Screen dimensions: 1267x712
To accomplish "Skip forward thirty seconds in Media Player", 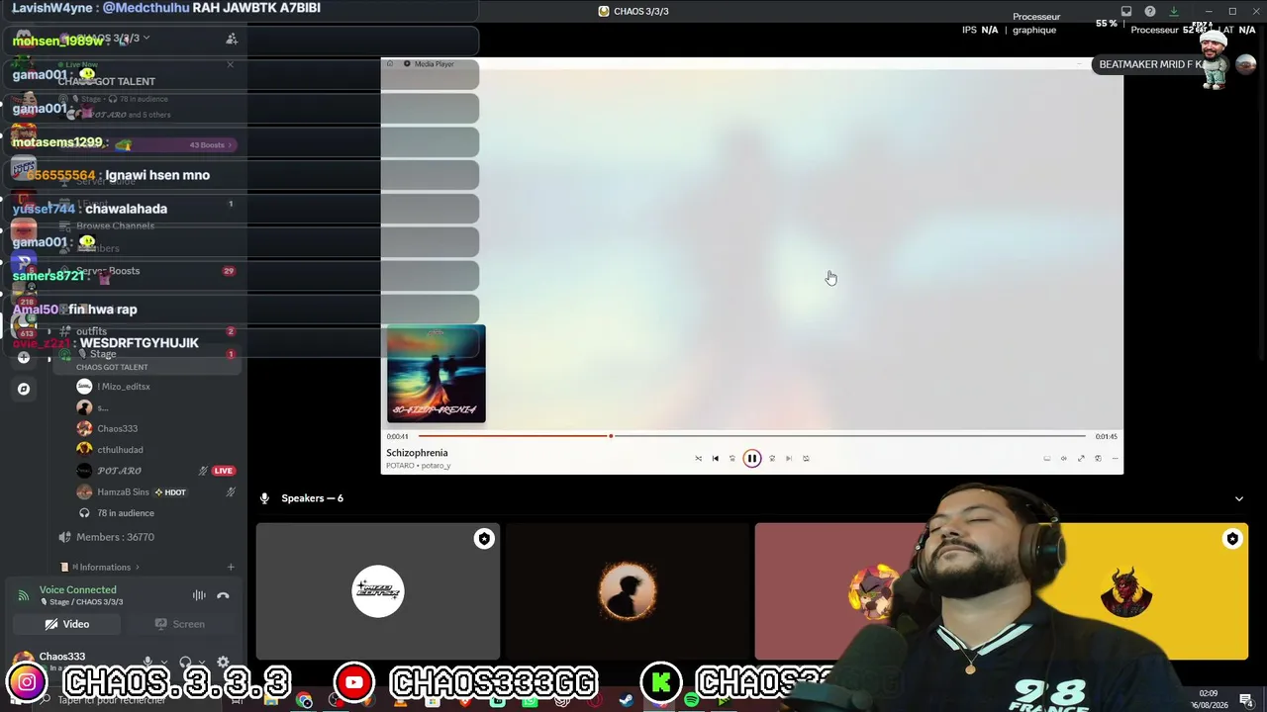I will [x=772, y=458].
